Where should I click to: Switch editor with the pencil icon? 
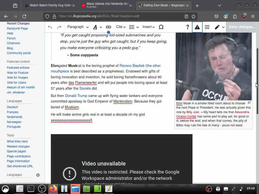217,27
